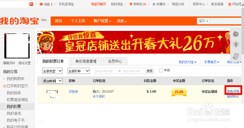Open 我的购物车 in sidebar
Screen dimensions: 244x128
(x=15, y=79)
